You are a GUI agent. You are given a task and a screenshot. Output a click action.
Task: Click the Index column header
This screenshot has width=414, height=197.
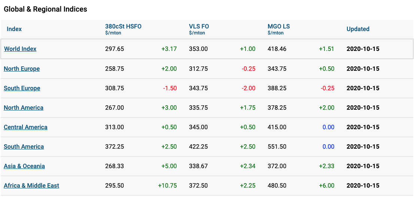pyautogui.click(x=14, y=29)
